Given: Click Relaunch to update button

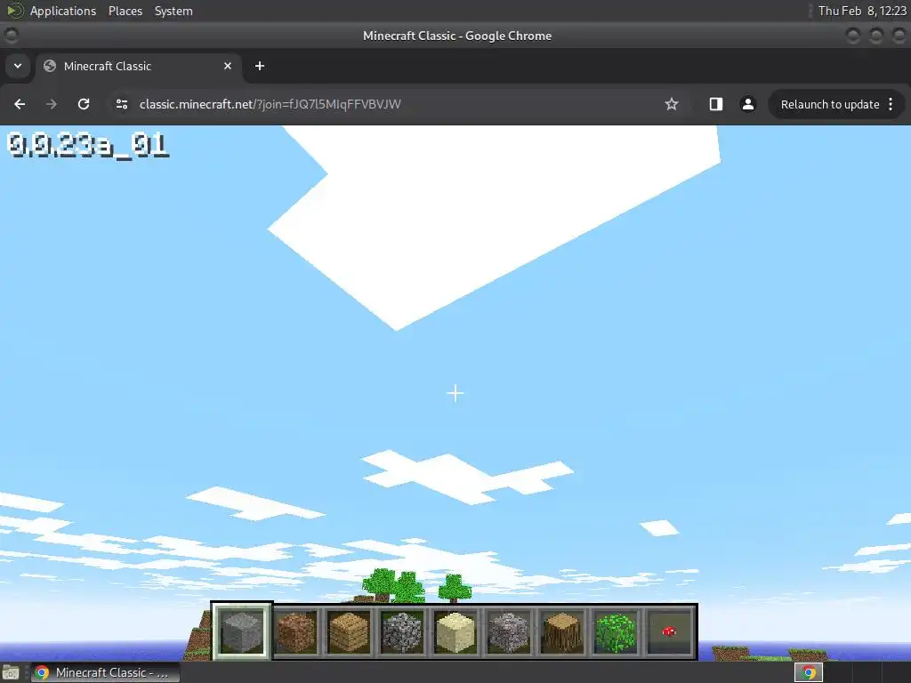Looking at the screenshot, I should point(830,105).
